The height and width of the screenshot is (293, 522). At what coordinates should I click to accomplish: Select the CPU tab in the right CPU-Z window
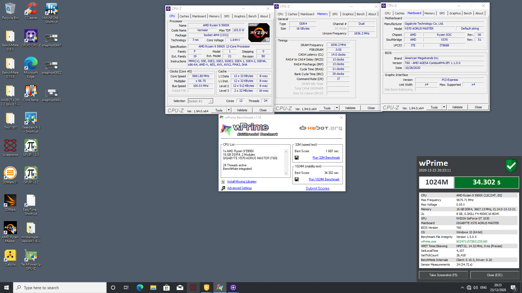click(387, 13)
